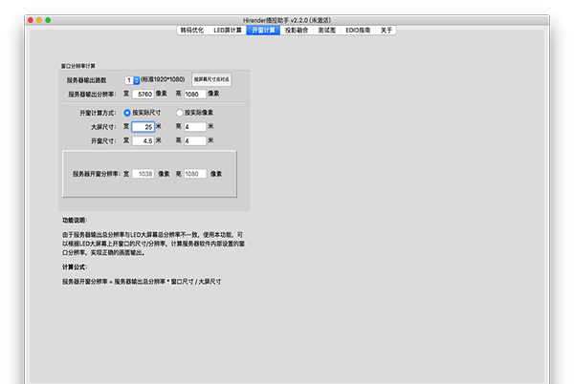
Task: Switch to the 转码优化 tab
Action: tap(192, 31)
